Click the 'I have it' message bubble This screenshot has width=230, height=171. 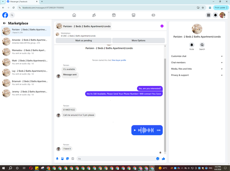click(67, 148)
